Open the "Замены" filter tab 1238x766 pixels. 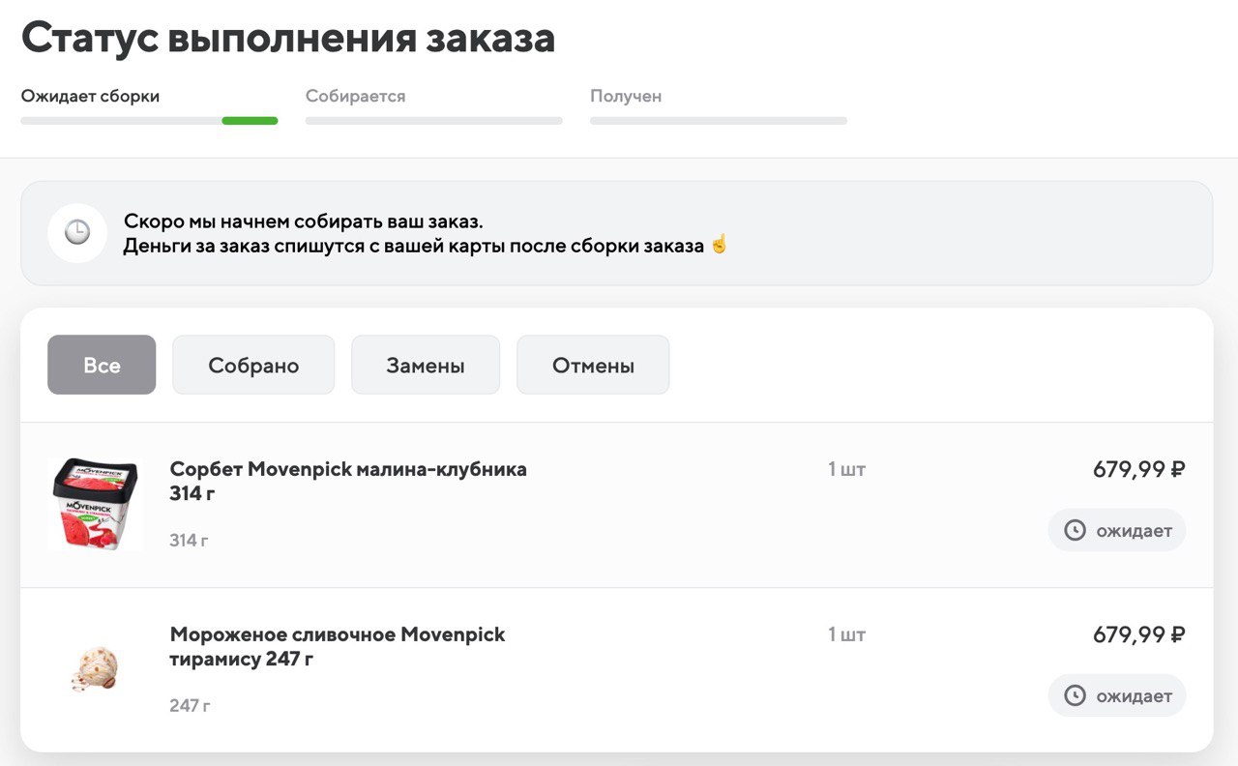[x=426, y=365]
